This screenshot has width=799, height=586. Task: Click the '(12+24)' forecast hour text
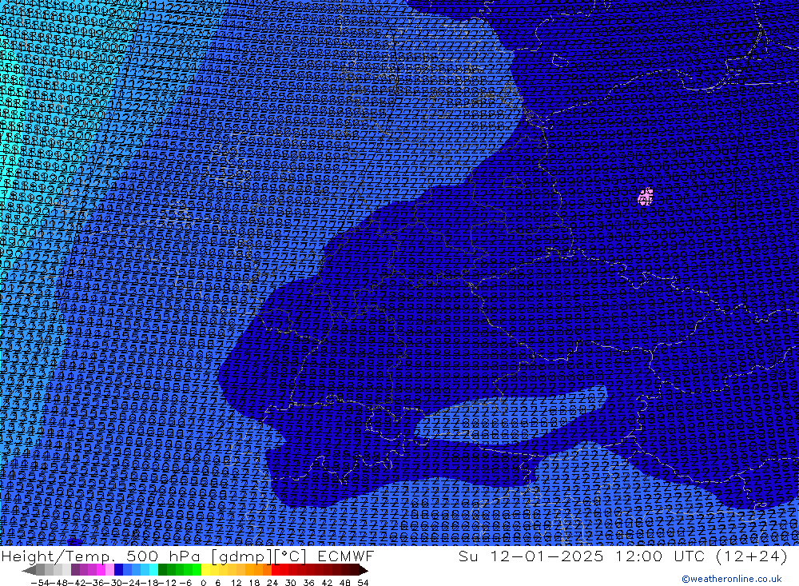[752, 556]
